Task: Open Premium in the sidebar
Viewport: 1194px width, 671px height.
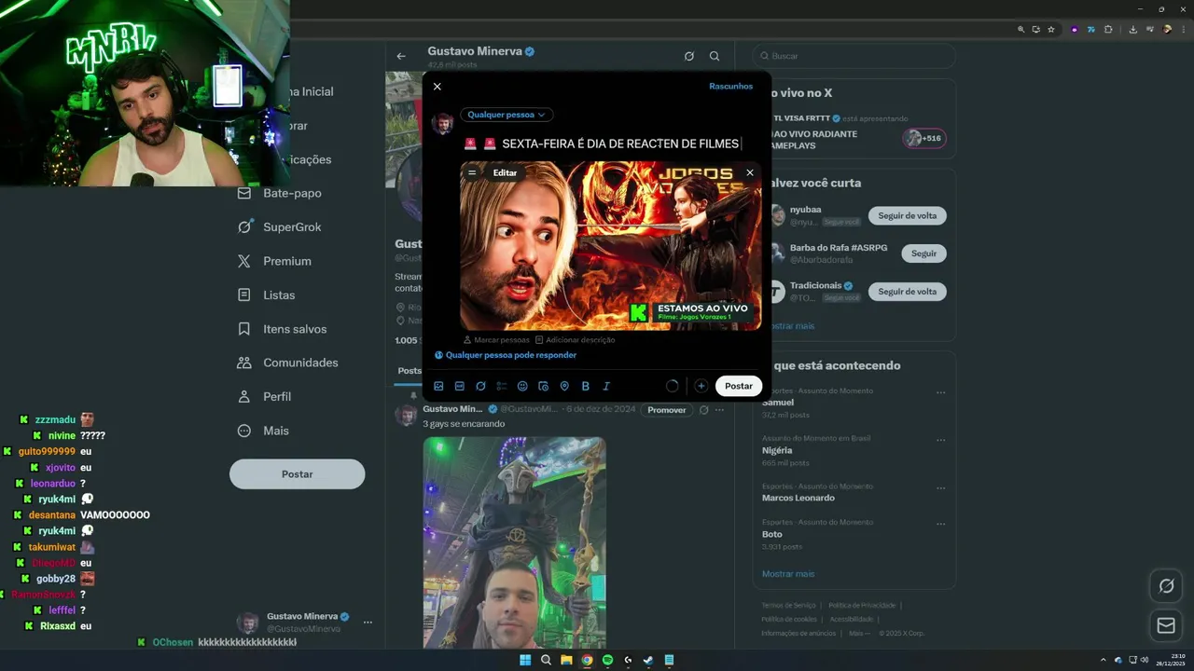Action: tap(274, 261)
